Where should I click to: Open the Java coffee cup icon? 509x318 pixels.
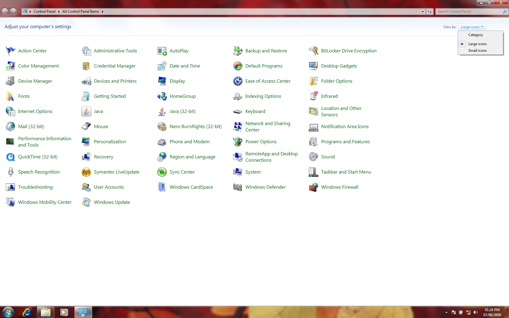(86, 111)
